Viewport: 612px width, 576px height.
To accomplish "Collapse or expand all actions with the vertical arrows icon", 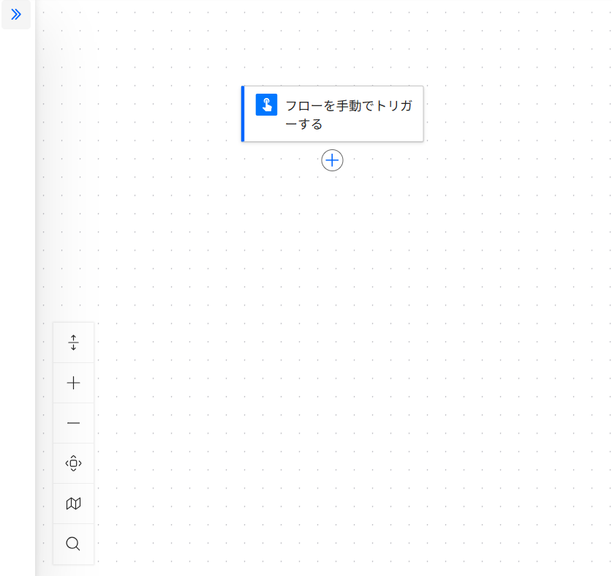I will tap(73, 343).
